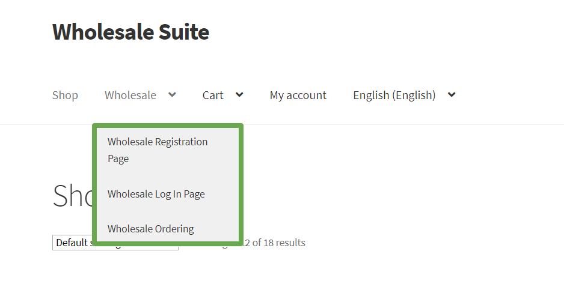
Task: Open Wholesale Registration Page from submenu
Action: click(158, 142)
